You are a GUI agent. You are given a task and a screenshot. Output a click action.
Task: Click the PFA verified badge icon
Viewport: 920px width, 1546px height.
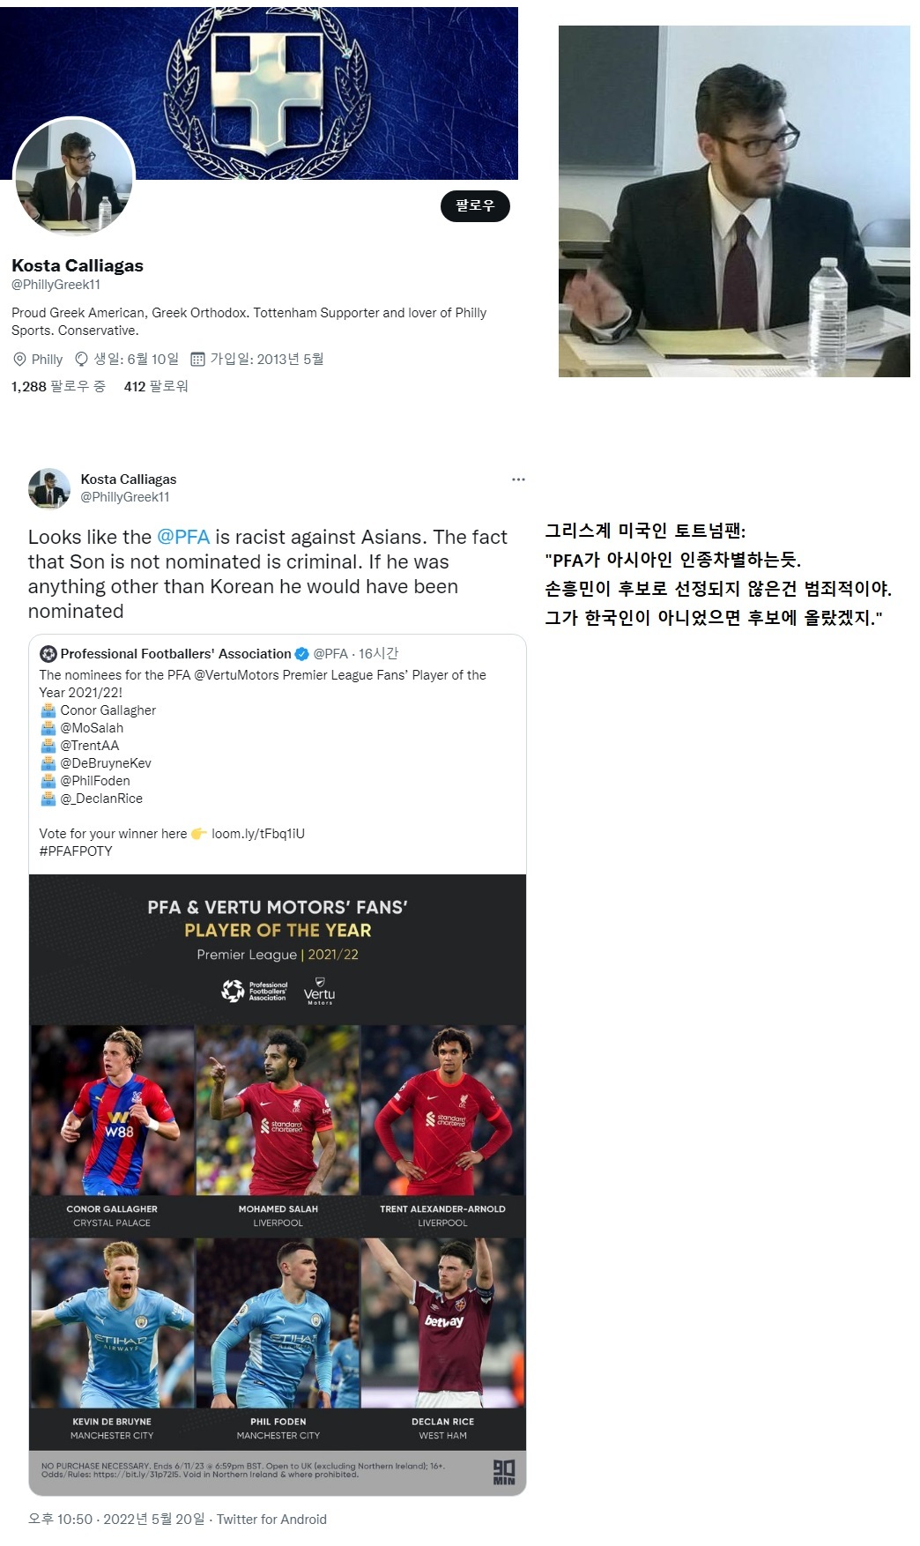click(x=301, y=654)
